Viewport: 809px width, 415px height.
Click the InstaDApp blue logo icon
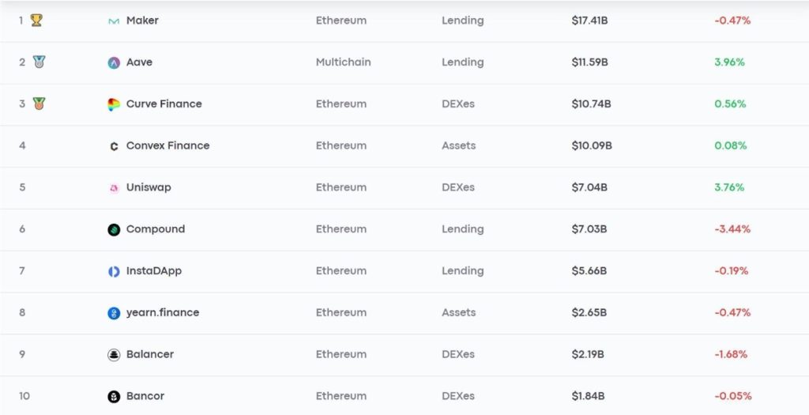114,271
